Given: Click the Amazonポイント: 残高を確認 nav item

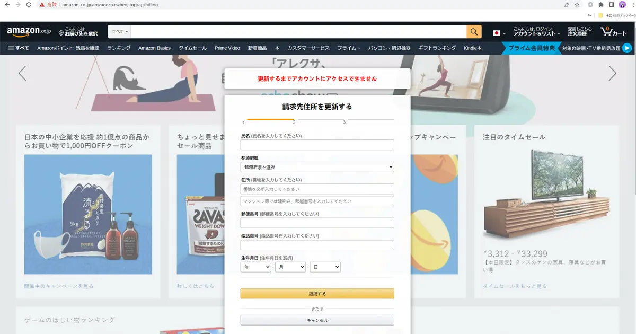Looking at the screenshot, I should pyautogui.click(x=68, y=48).
